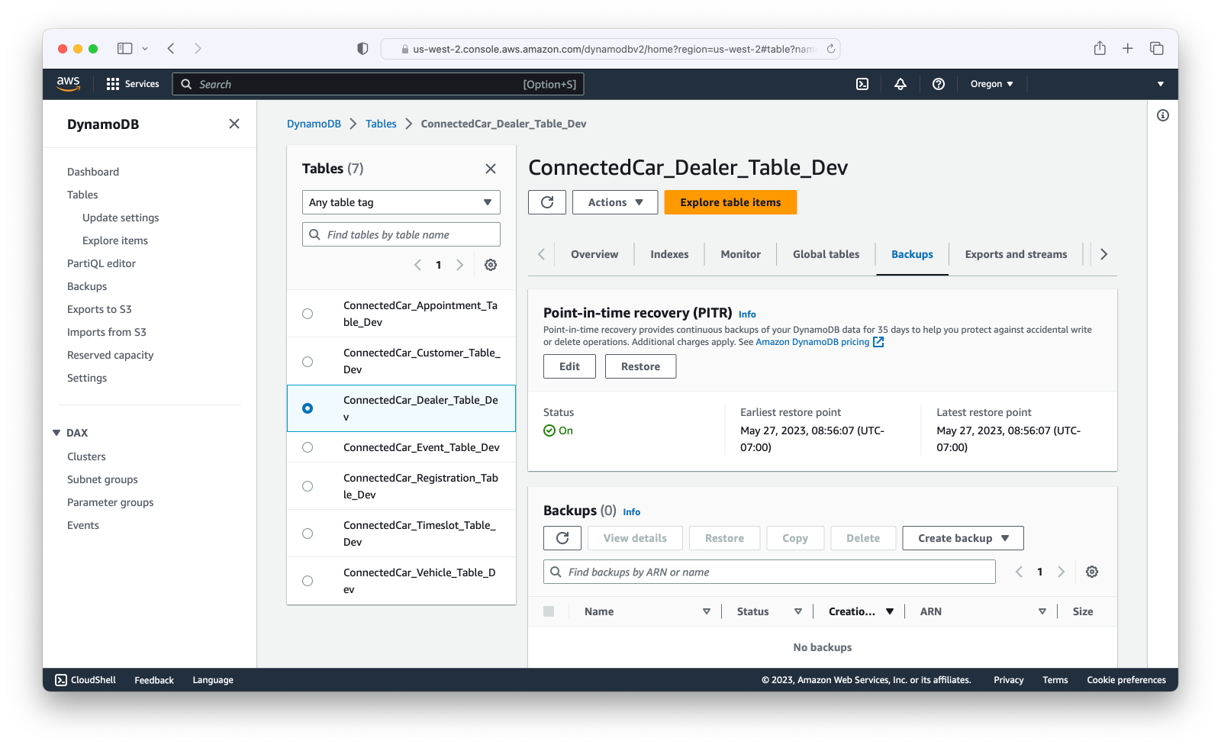Select ConnectedCar_Timeslot_Table_Dev radio button
The image size is (1221, 748).
[308, 534]
